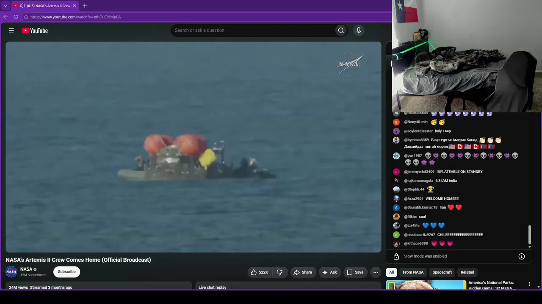Click the Artemis II video player
This screenshot has width=542, height=304.
click(194, 147)
